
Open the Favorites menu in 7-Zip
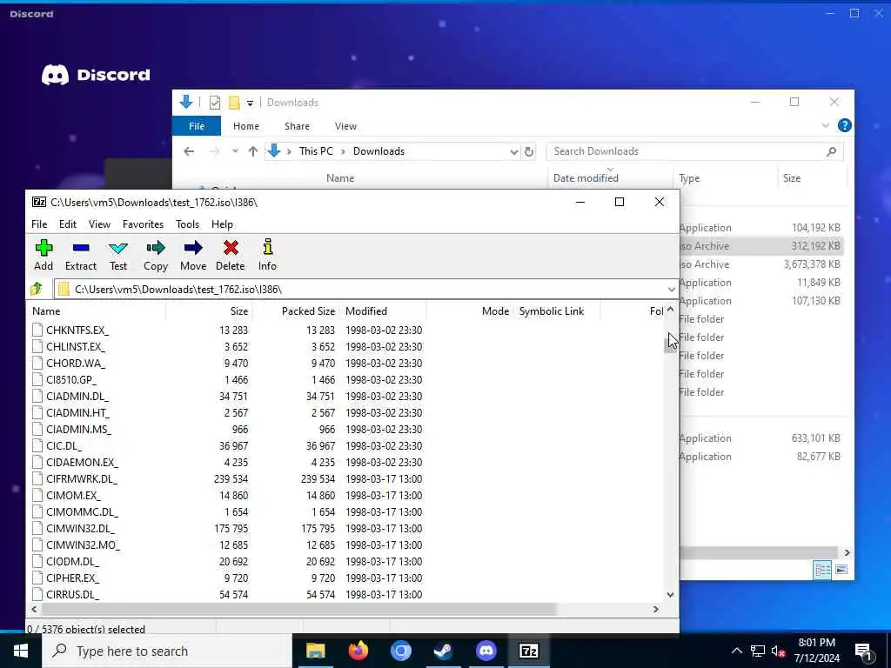tap(144, 224)
